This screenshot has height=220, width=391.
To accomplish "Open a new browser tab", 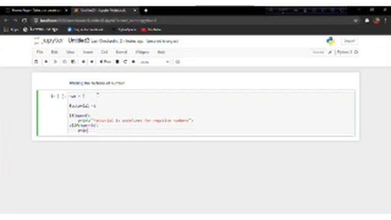I will (x=146, y=10).
